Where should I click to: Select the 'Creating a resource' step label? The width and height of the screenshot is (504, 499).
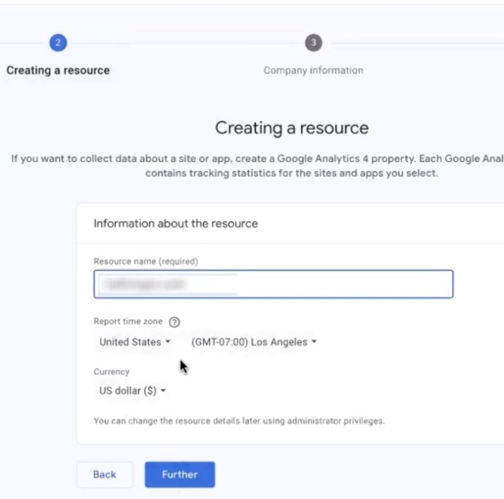click(58, 70)
